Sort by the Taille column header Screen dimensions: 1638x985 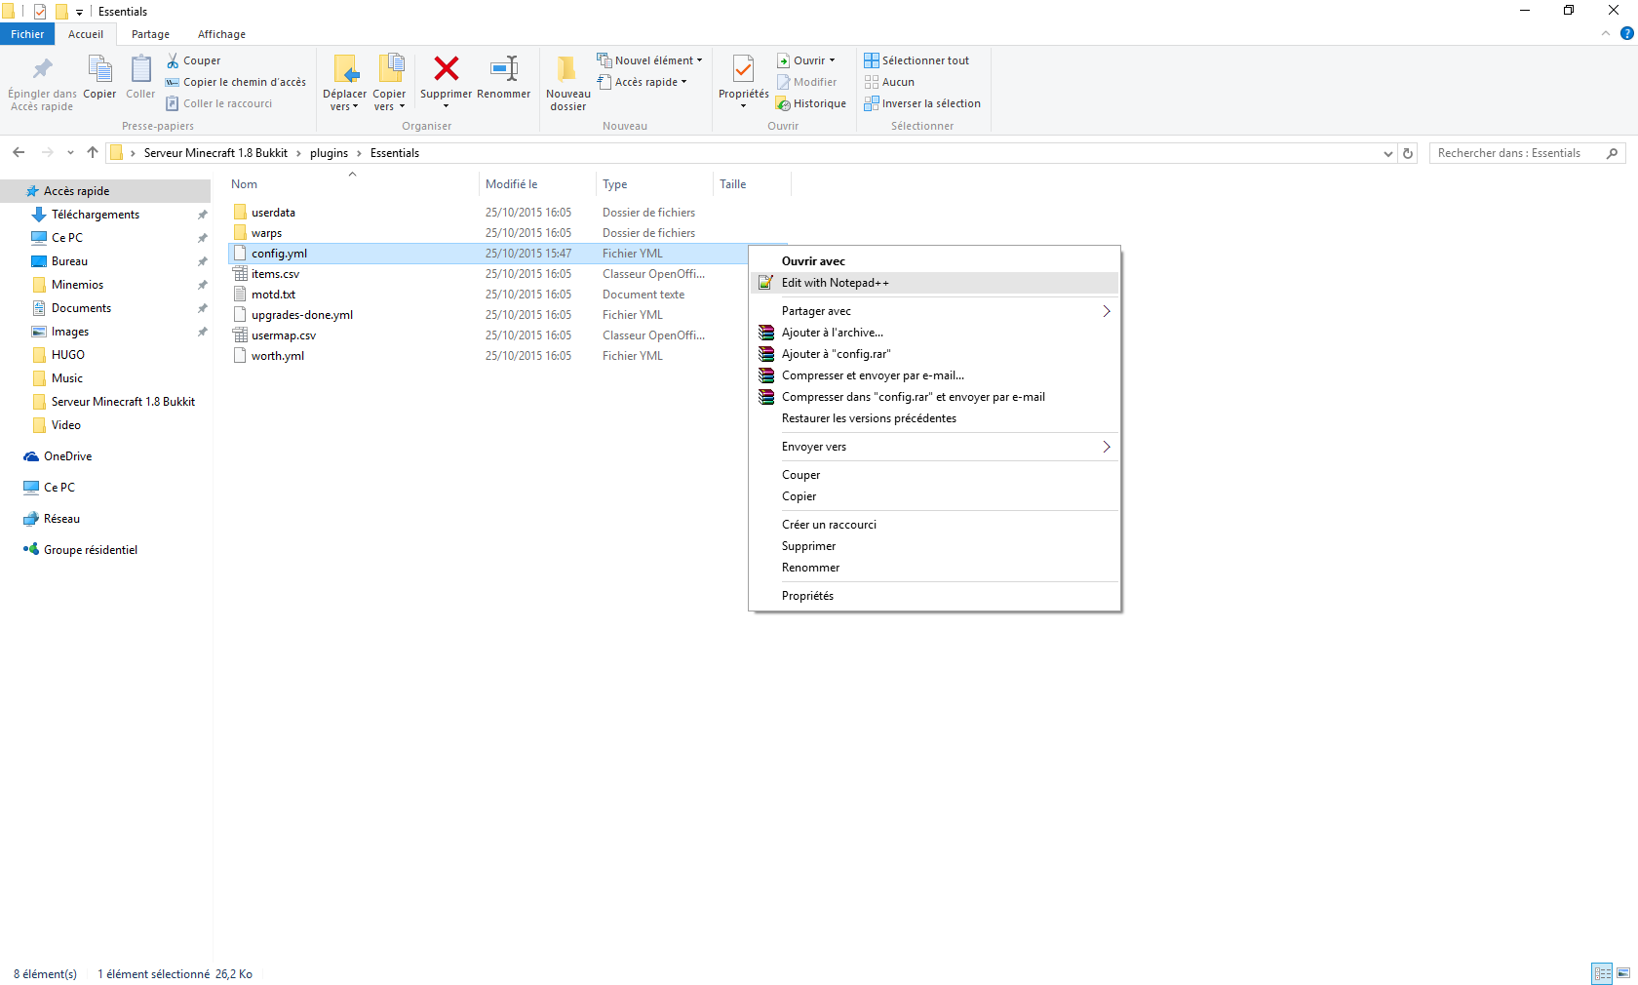[x=752, y=184]
